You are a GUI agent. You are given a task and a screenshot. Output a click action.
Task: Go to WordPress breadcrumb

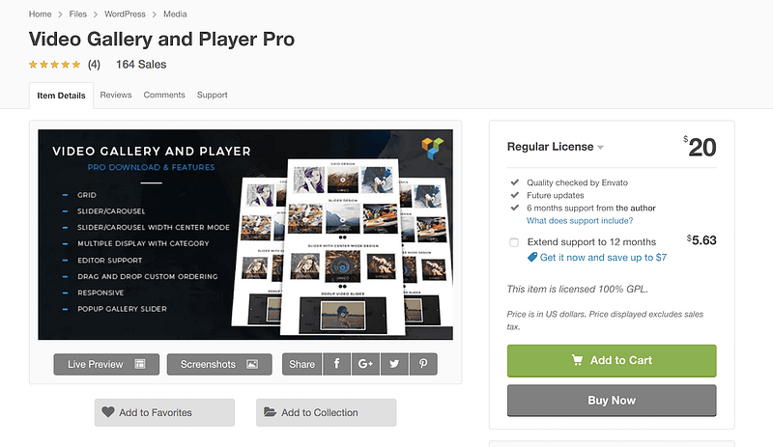(x=125, y=14)
